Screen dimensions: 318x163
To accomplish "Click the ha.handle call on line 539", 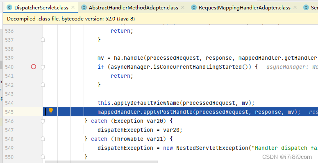I will click(x=129, y=58).
